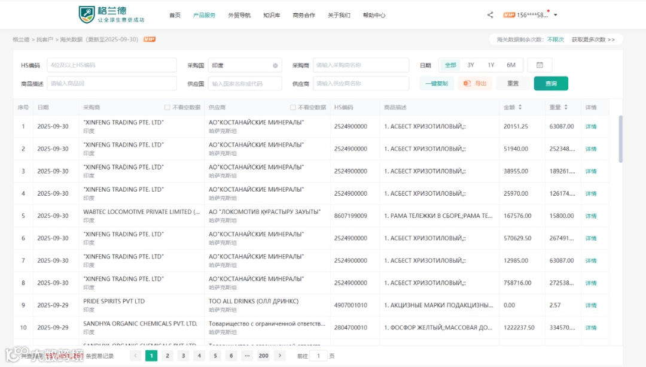Open 知识库 menu
The width and height of the screenshot is (646, 367).
(x=272, y=15)
